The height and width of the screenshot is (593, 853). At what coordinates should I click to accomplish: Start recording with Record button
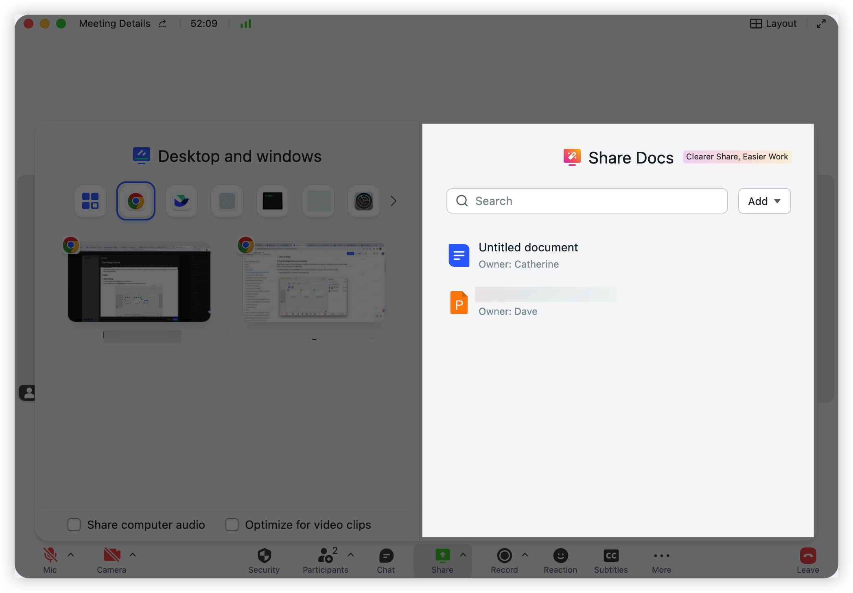504,560
